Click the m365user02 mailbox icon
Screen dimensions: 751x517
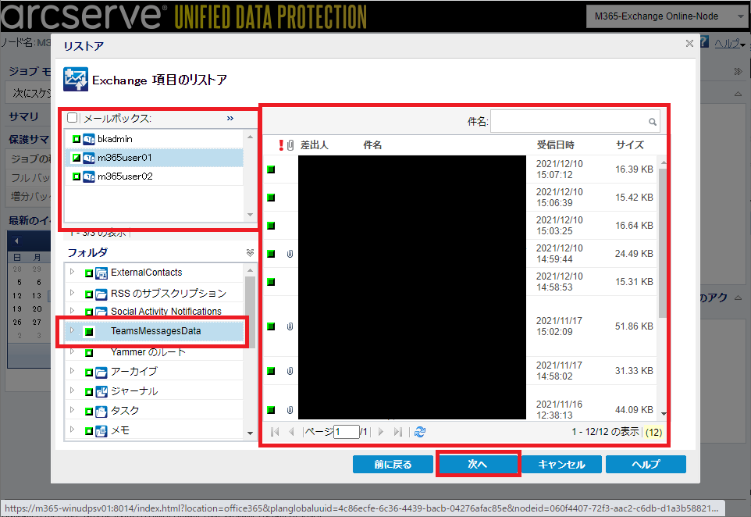click(89, 176)
